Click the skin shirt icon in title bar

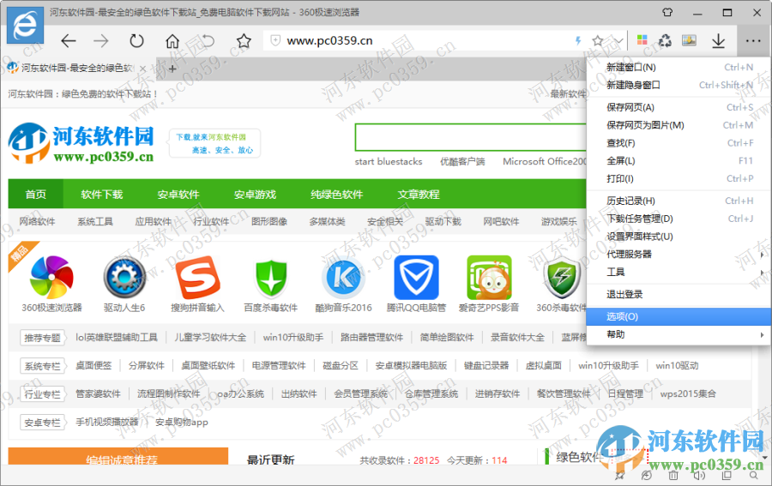667,12
